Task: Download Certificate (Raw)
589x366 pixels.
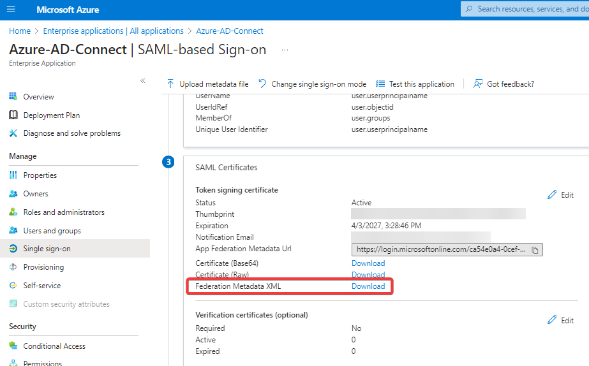Action: [x=368, y=274]
